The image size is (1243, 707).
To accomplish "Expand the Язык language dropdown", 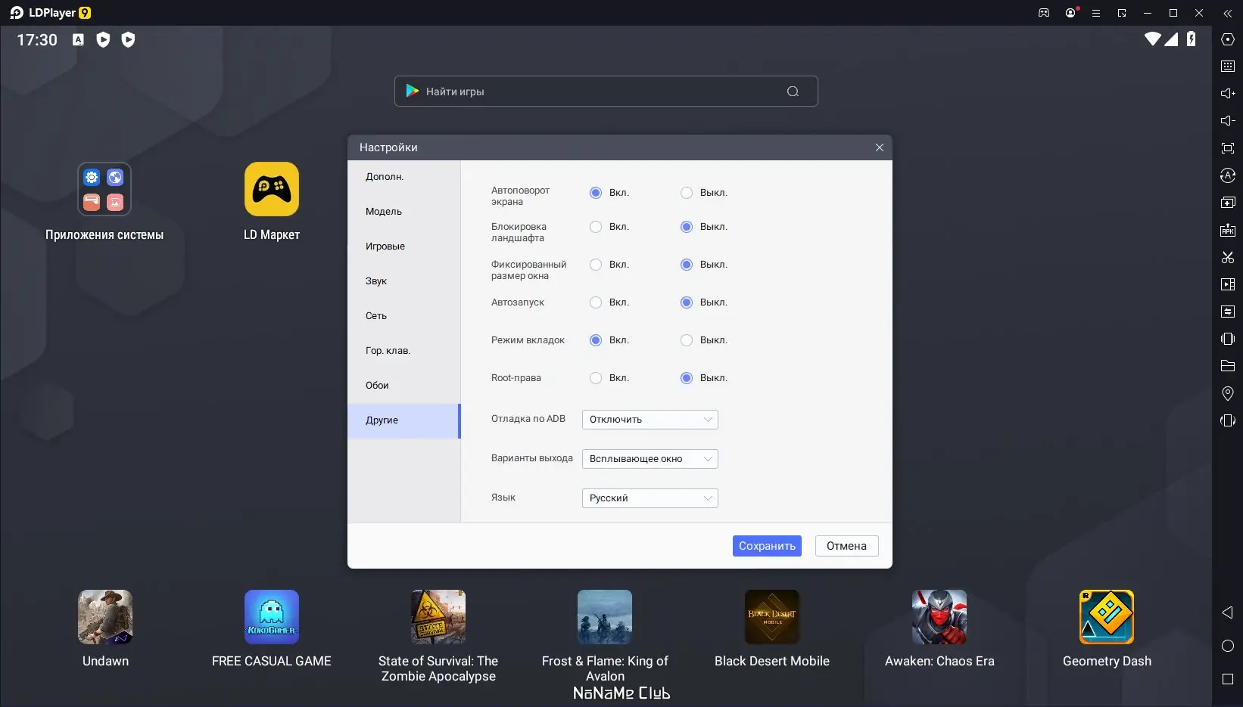I will (650, 498).
